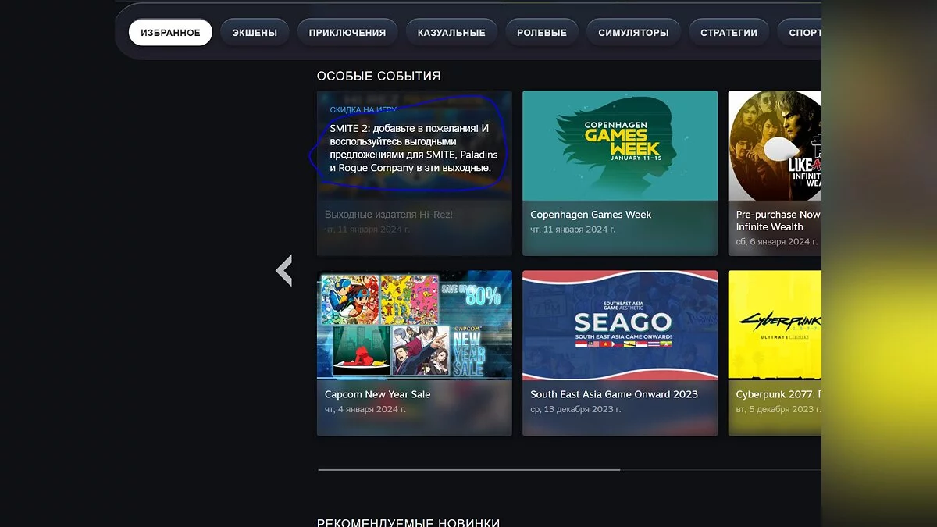The image size is (937, 527).
Task: Click the Рекомендуемые новинки section heading
Action: coord(408,522)
